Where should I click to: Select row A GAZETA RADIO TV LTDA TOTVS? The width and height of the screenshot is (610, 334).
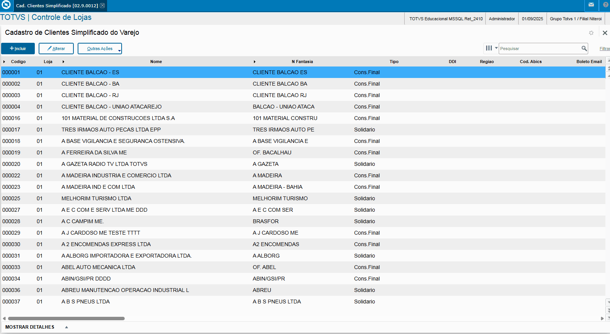click(303, 164)
